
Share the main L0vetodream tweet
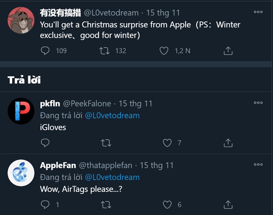pyautogui.click(x=228, y=51)
